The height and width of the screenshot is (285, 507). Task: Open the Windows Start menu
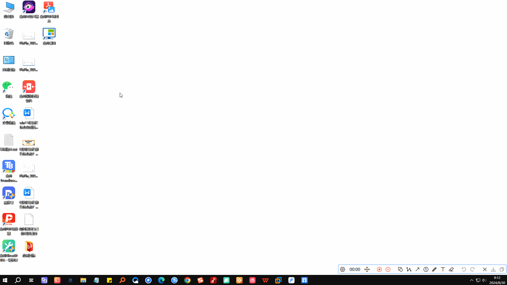pyautogui.click(x=5, y=280)
